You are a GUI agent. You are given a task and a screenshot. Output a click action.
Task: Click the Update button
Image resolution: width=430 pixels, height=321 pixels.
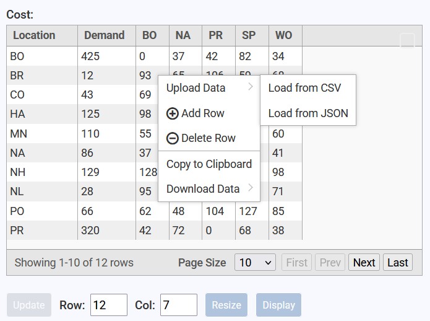pyautogui.click(x=29, y=305)
